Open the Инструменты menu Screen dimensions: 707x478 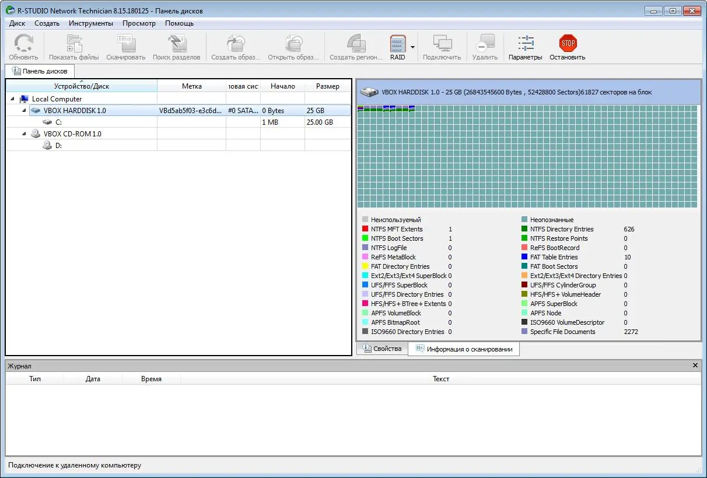coord(90,23)
